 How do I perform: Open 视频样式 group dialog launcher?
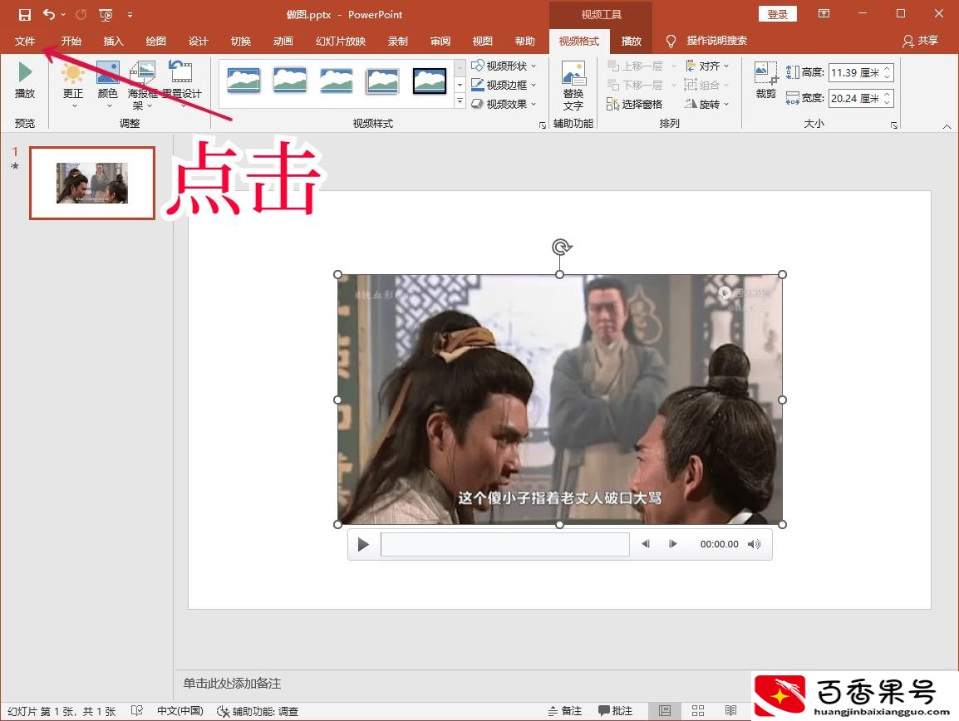(543, 125)
